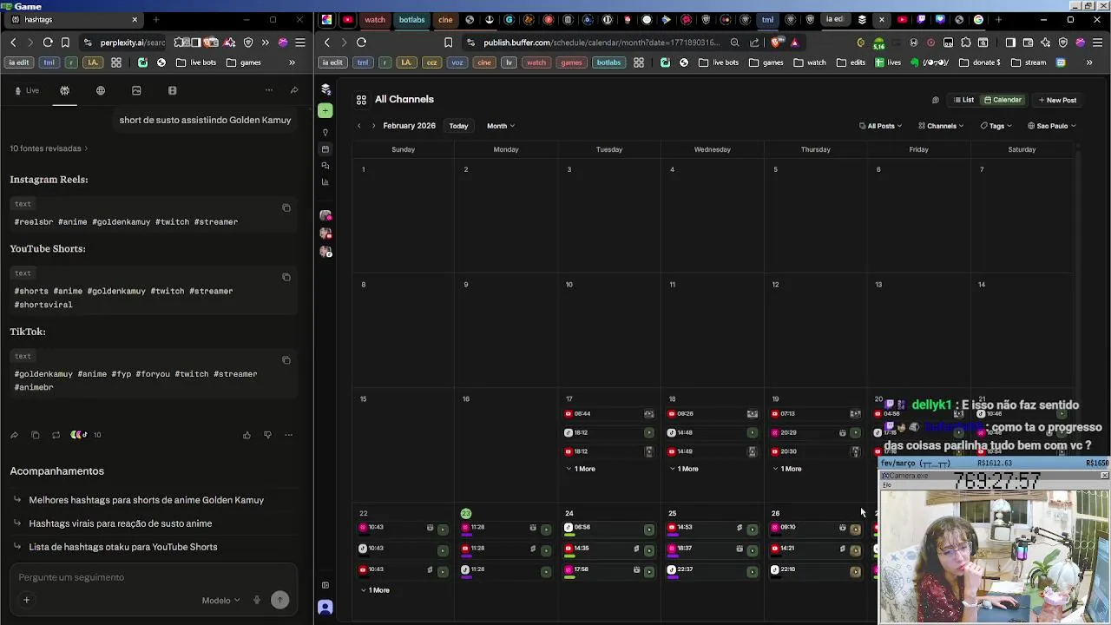This screenshot has width=1111, height=625.
Task: Click the attach plus button in follow-up box
Action: (x=26, y=600)
